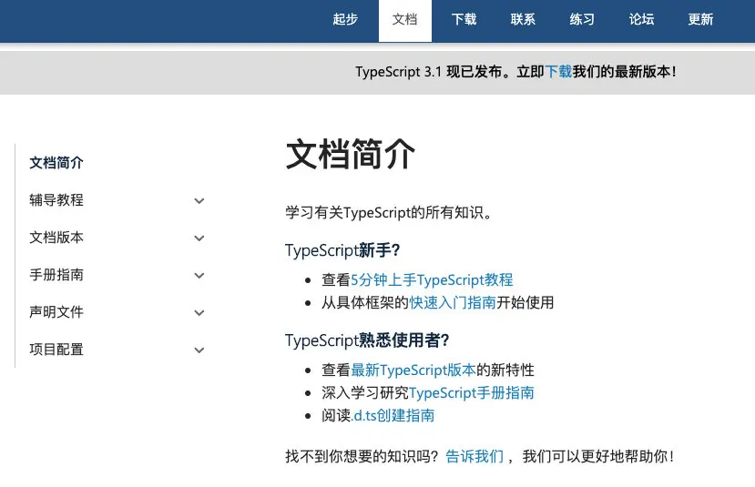This screenshot has width=755, height=487.
Task: Open 更新 in the navigation bar
Action: tap(700, 19)
